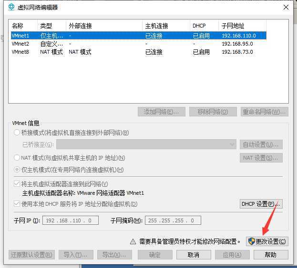Click 自定义 type cell of VMnet2
Image resolution: width=297 pixels, height=268 pixels.
pyautogui.click(x=51, y=44)
